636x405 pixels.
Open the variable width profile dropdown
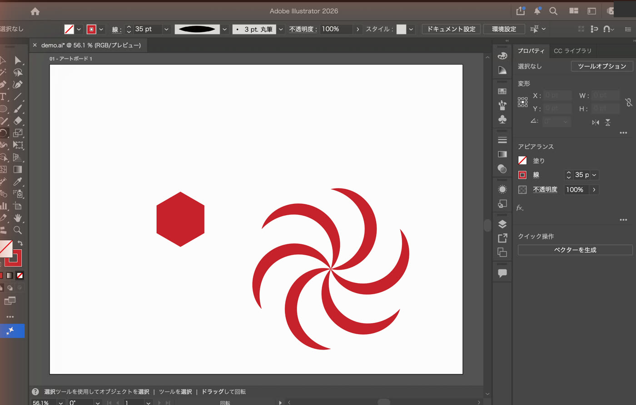[224, 29]
